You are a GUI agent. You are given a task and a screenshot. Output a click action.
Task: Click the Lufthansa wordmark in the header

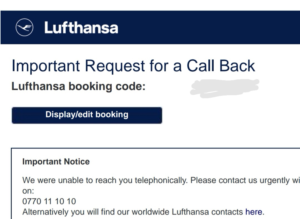tap(81, 27)
